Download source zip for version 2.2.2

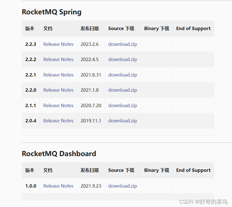pos(122,59)
